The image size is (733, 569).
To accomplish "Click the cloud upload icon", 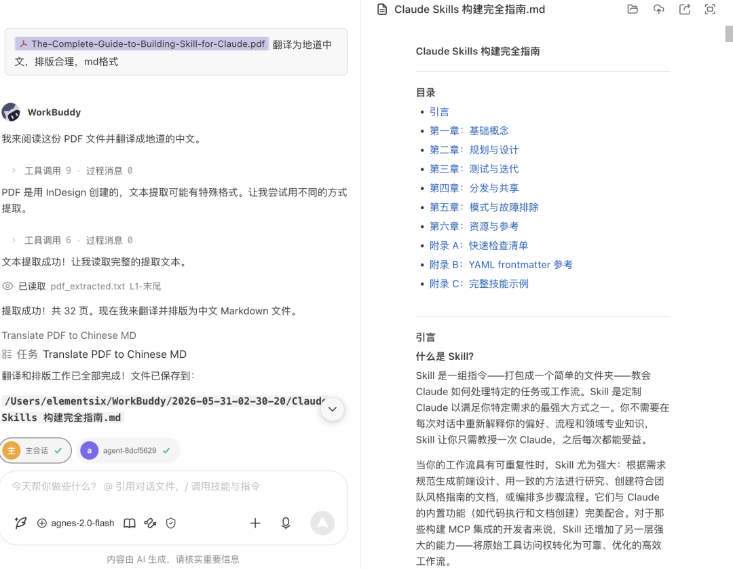I will 658,10.
